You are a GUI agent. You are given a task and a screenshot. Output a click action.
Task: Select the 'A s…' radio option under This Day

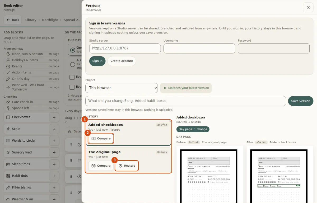click(x=73, y=64)
